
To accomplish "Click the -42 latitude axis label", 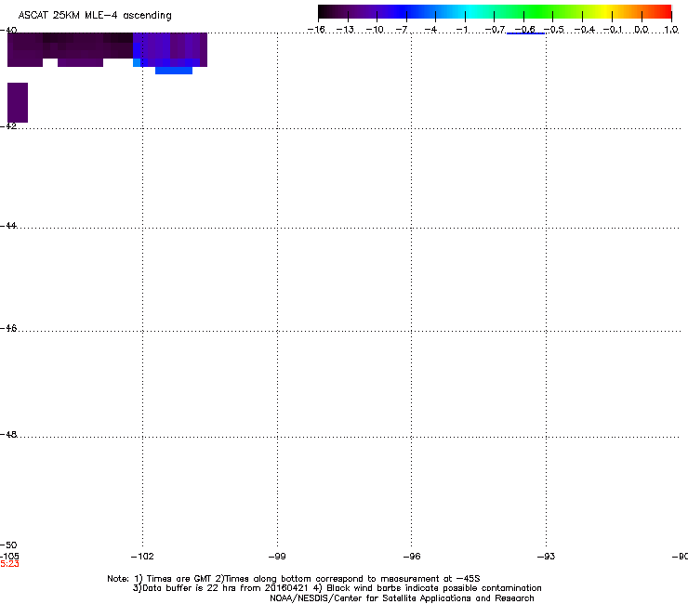I will coord(8,125).
